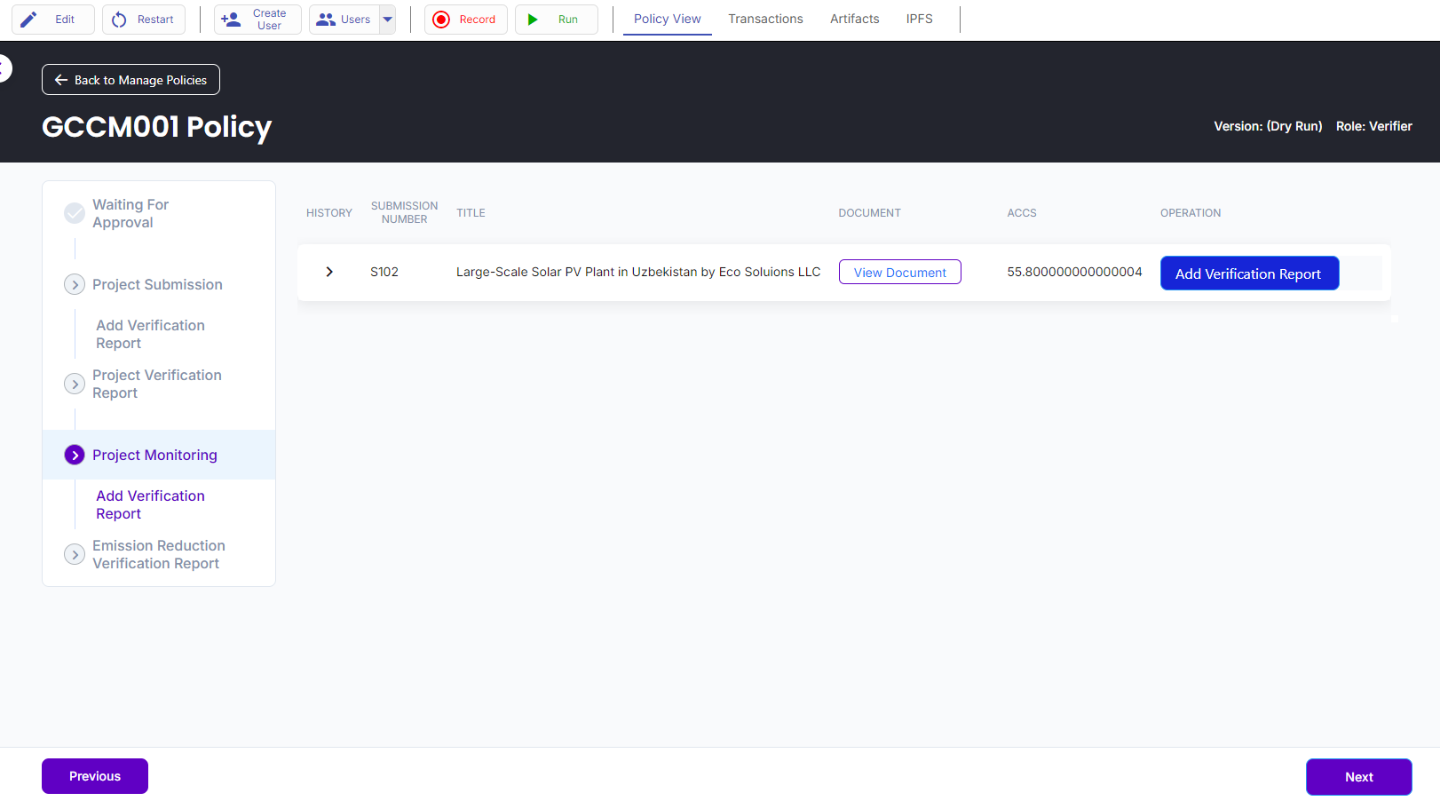This screenshot has height=801, width=1440.
Task: Start recording with the red Record icon
Action: [441, 20]
